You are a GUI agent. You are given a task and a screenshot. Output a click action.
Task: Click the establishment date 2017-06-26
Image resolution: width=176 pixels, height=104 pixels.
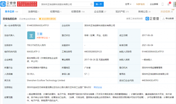[148, 36]
